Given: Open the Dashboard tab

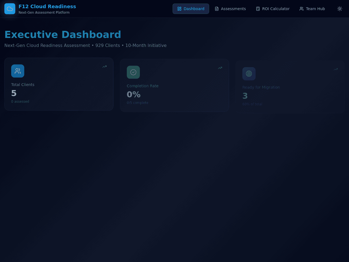Looking at the screenshot, I should point(191,9).
